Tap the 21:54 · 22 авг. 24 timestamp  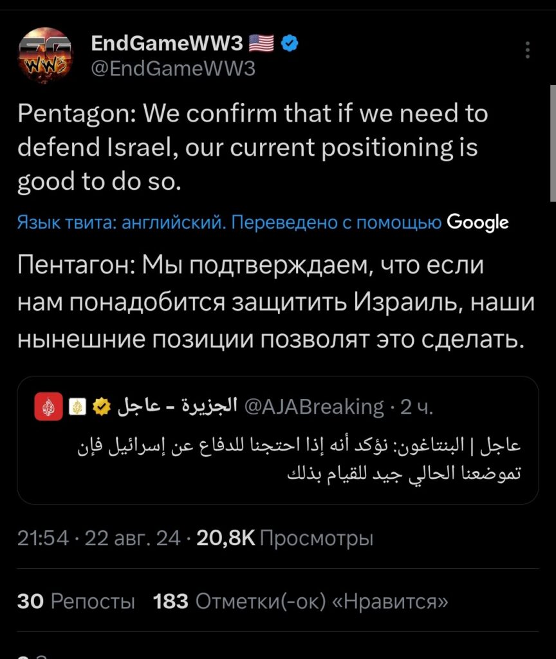(x=99, y=537)
